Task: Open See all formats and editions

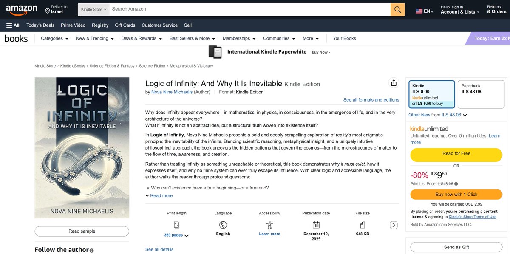Action: pos(371,100)
